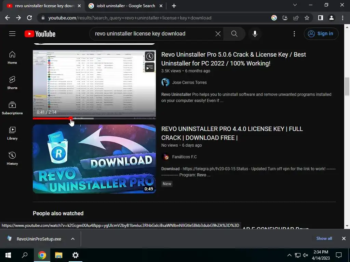Open Jose Cerros Torres channel name
350x262 pixels.
(x=189, y=83)
